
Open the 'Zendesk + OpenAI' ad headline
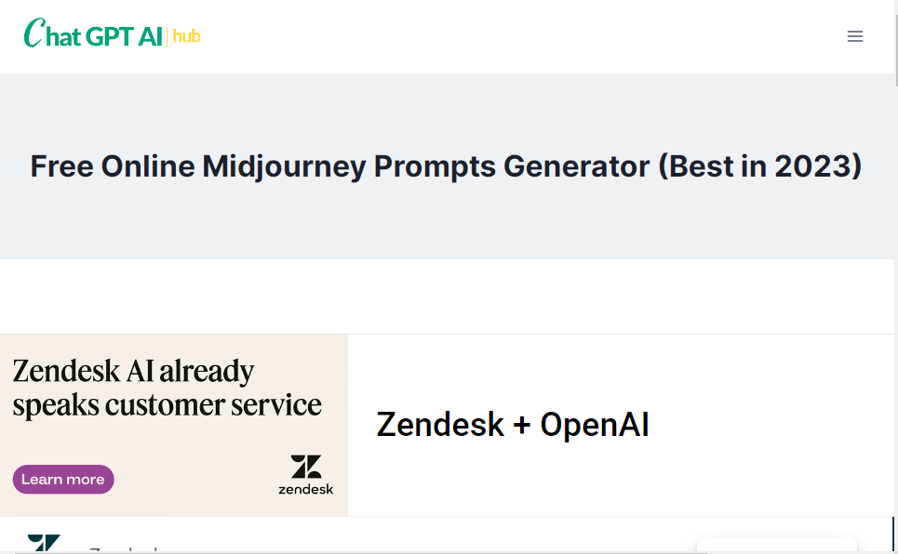(x=513, y=425)
